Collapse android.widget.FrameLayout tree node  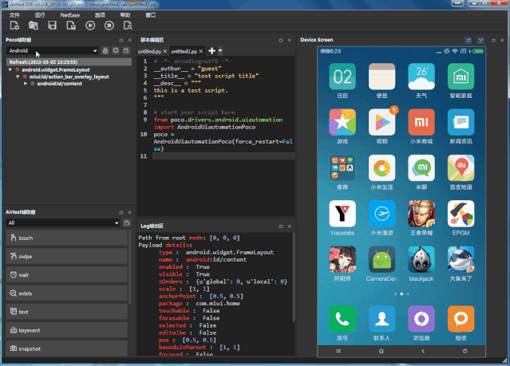pos(10,69)
